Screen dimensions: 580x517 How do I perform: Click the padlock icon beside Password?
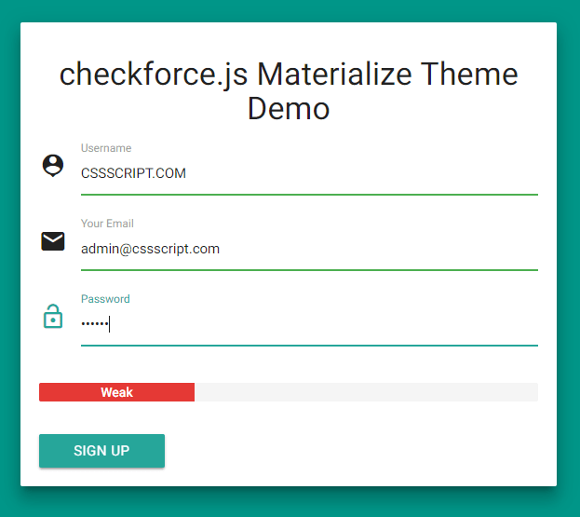[x=53, y=317]
